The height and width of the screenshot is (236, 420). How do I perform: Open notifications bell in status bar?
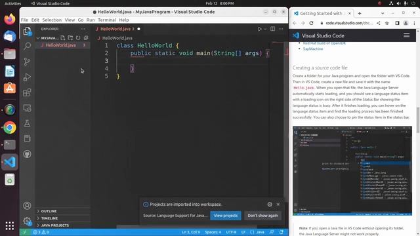tap(282, 232)
